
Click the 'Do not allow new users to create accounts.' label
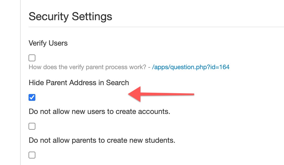point(100,112)
